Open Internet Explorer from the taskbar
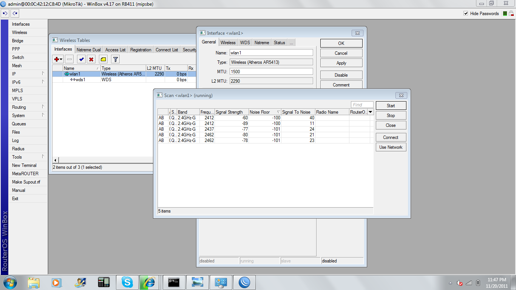This screenshot has height=290, width=516. pyautogui.click(x=149, y=282)
